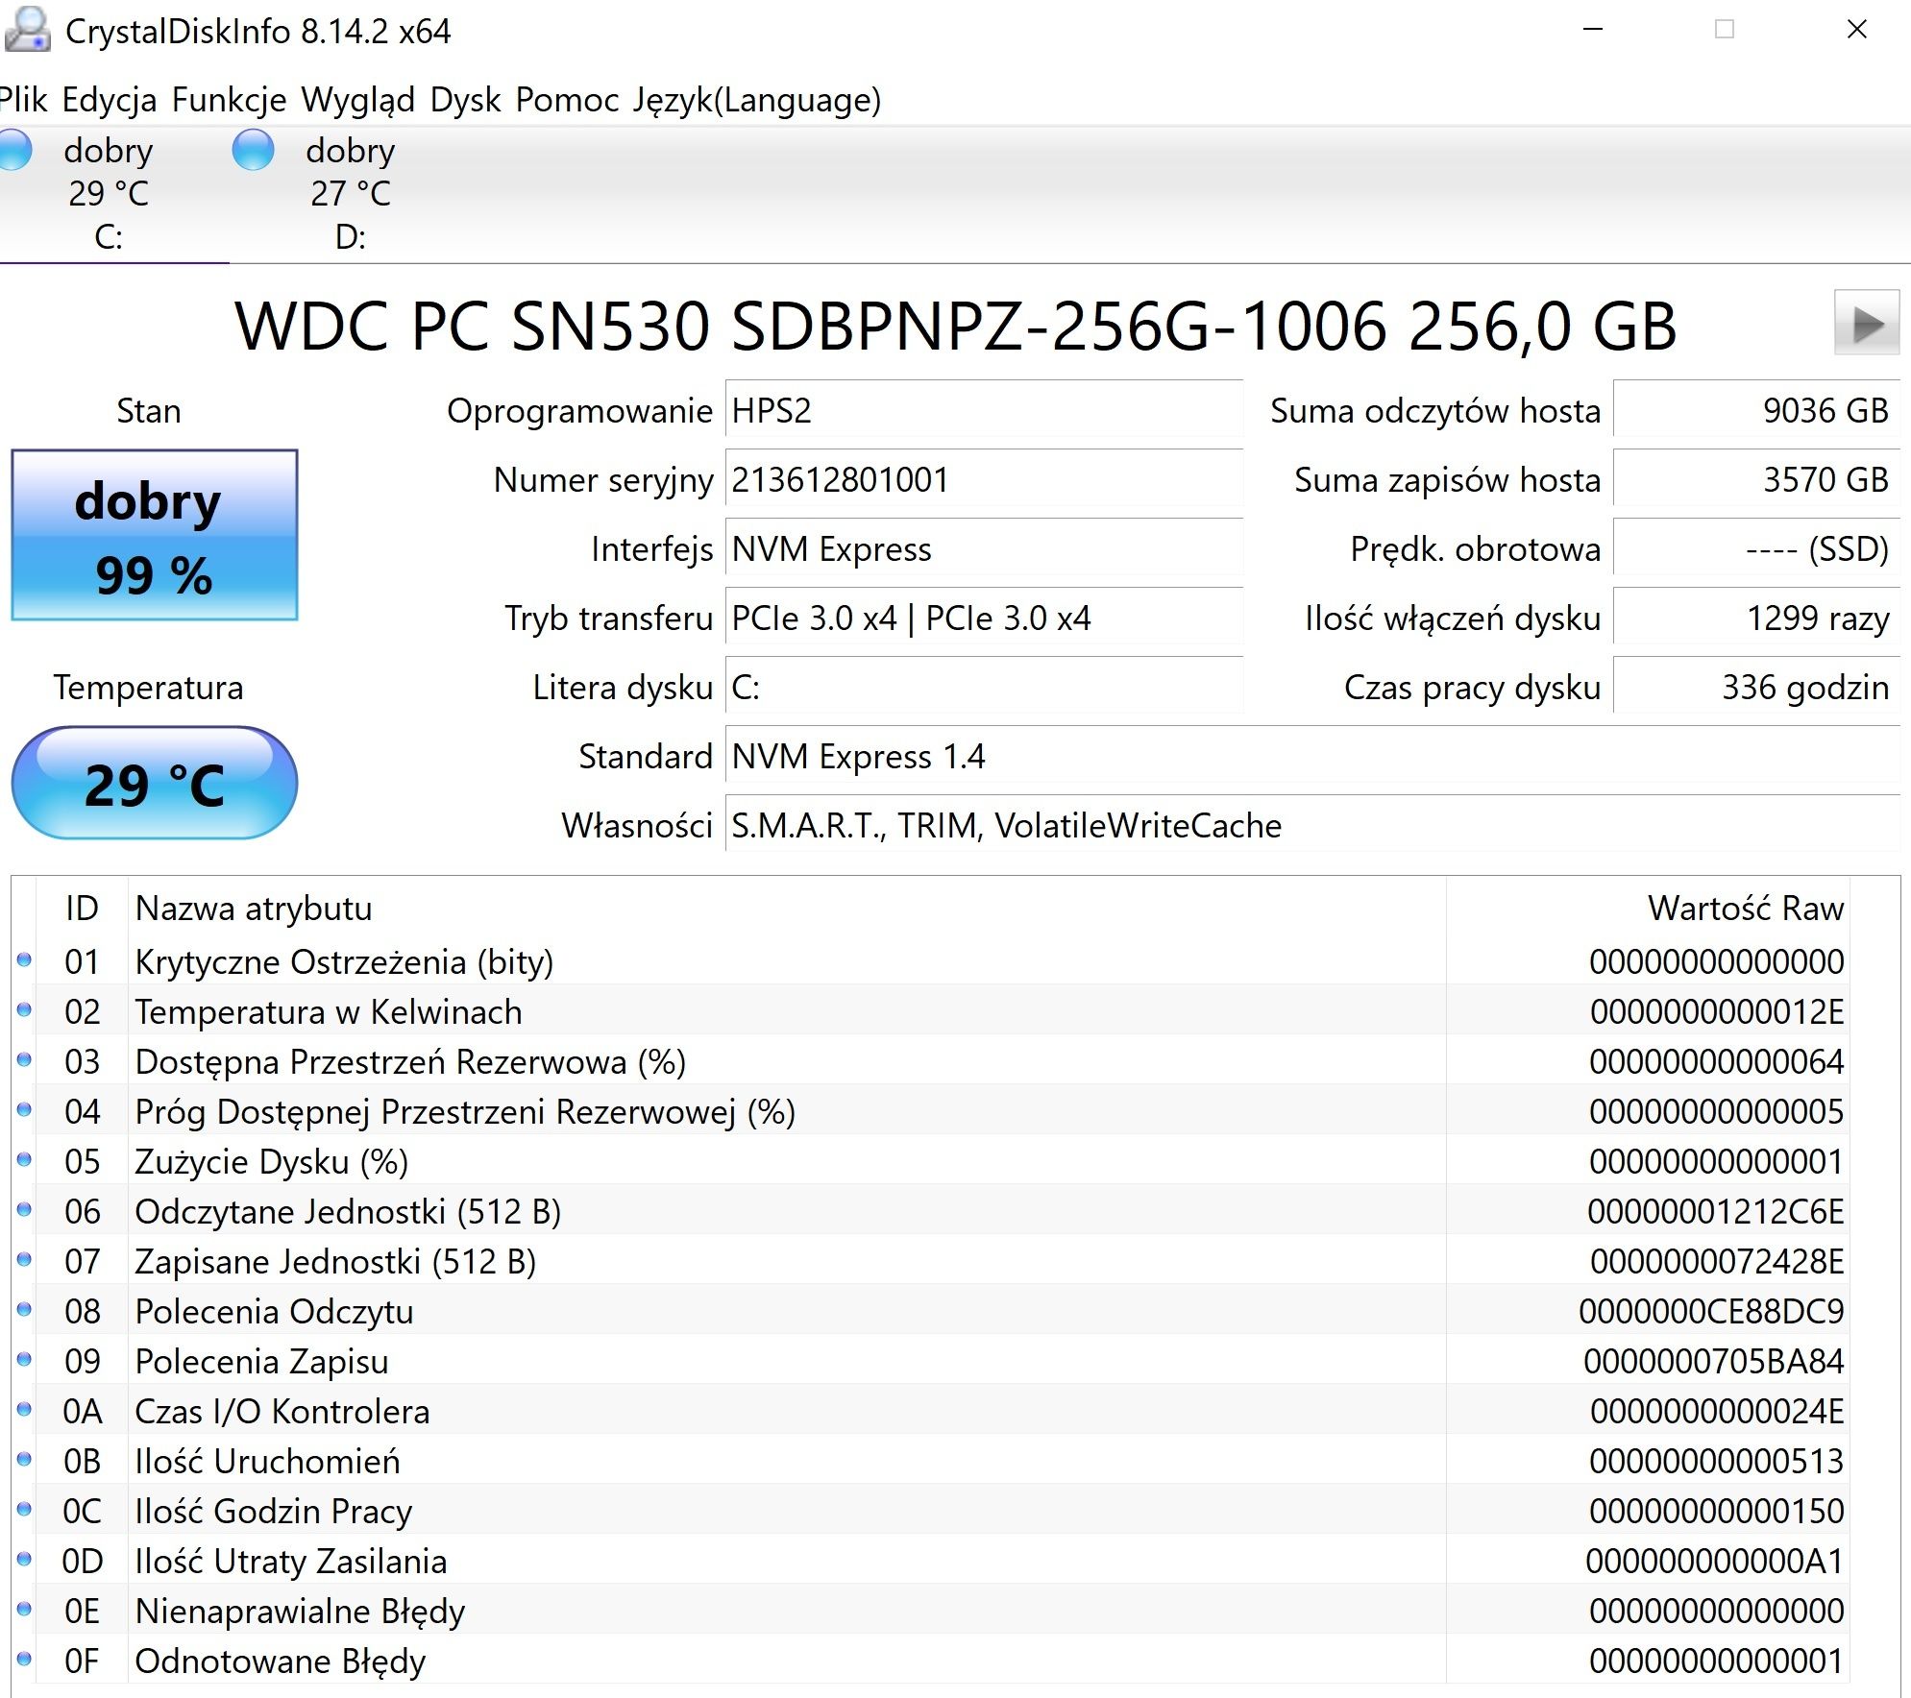Select the Krytyczne Ostrzeżenia (bity) attribute name
This screenshot has height=1698, width=1911.
click(344, 961)
